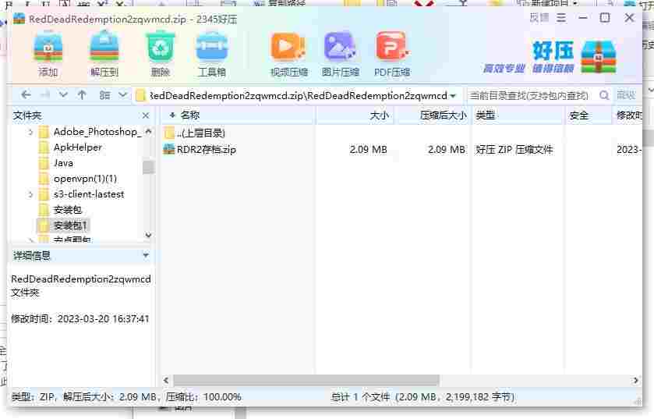This screenshot has height=419, width=654.
Task: Click the RDR2存档.zip archive icon
Action: click(169, 149)
